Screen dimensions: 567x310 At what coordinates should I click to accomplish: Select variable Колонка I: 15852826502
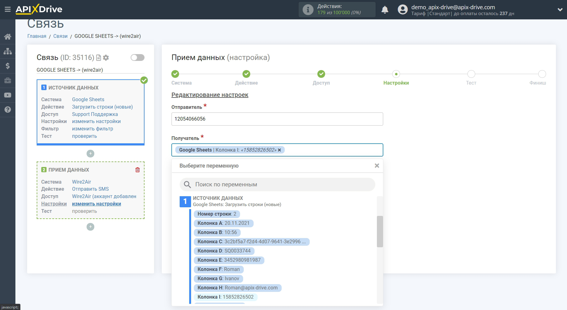[x=226, y=297]
